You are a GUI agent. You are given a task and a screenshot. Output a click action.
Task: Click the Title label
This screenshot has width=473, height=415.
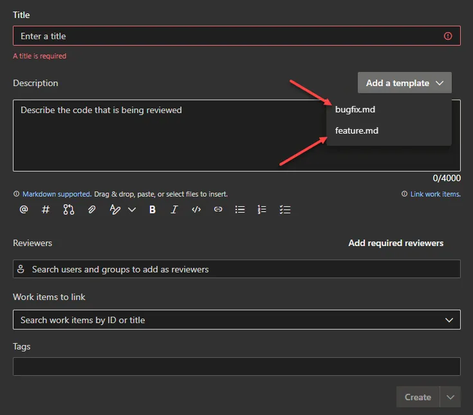21,15
